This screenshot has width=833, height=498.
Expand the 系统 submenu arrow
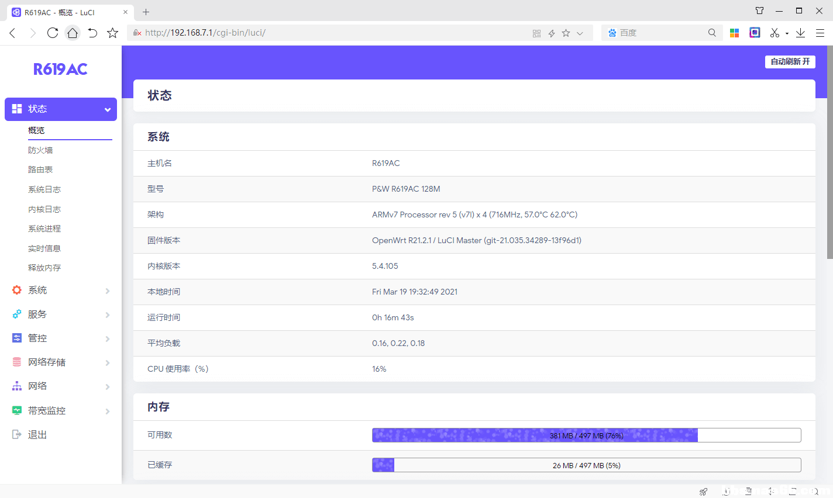(x=108, y=290)
